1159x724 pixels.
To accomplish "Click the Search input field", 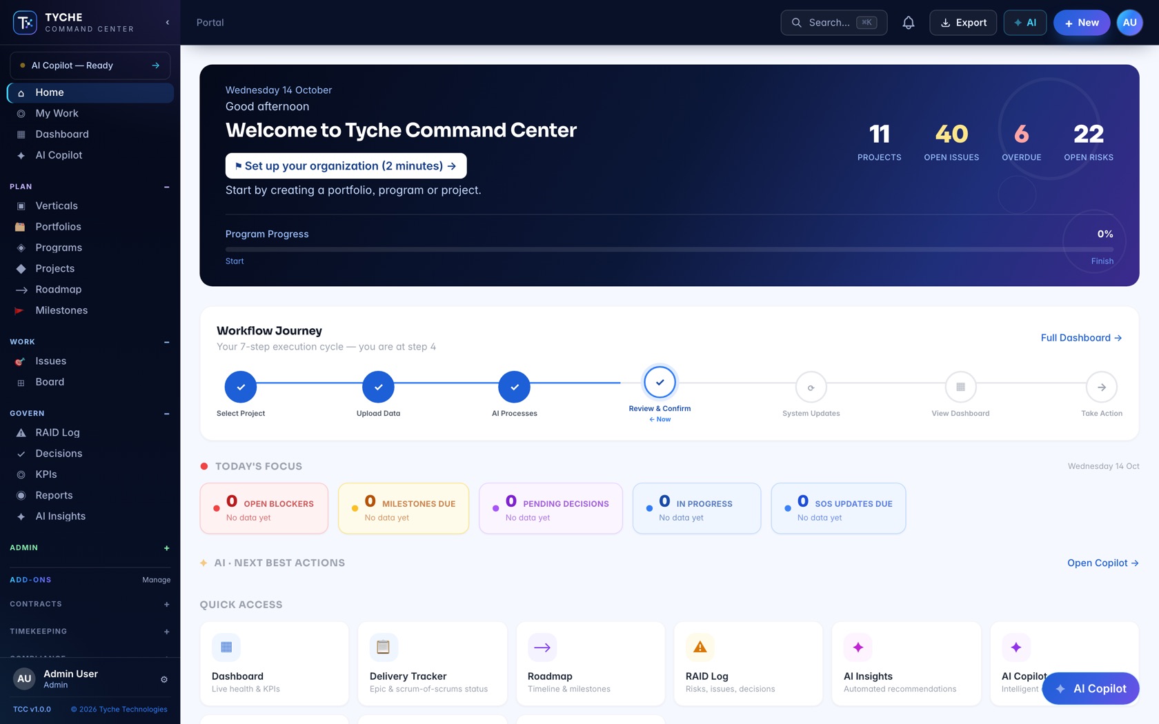I will coord(833,23).
